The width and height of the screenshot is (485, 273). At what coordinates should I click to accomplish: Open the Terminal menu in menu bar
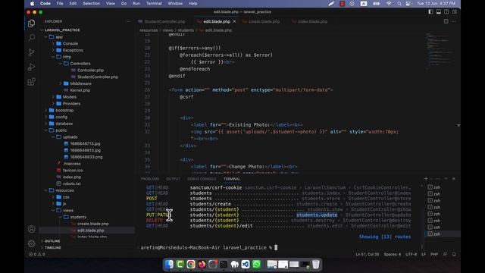pyautogui.click(x=154, y=4)
